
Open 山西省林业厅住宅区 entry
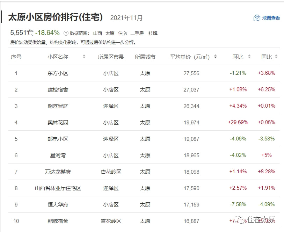pyautogui.click(x=58, y=188)
